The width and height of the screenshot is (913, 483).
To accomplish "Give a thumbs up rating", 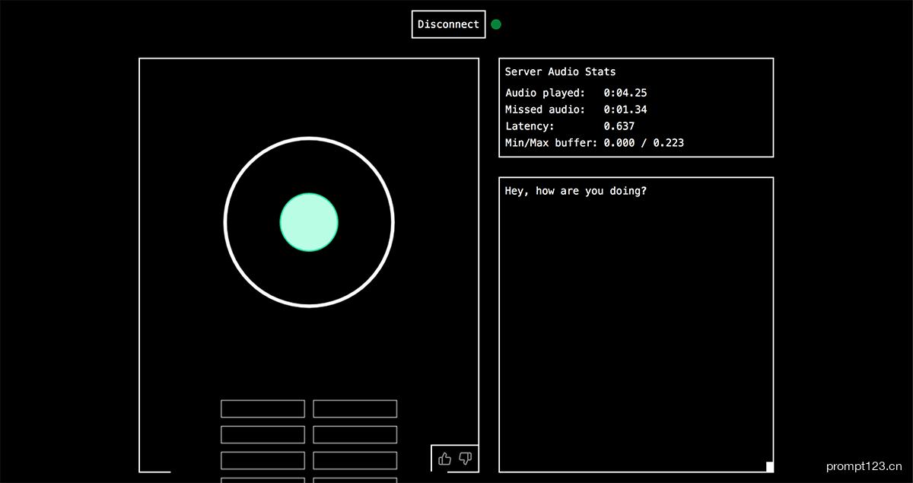I will (445, 459).
